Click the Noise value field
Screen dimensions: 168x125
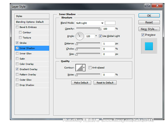coord(108,75)
